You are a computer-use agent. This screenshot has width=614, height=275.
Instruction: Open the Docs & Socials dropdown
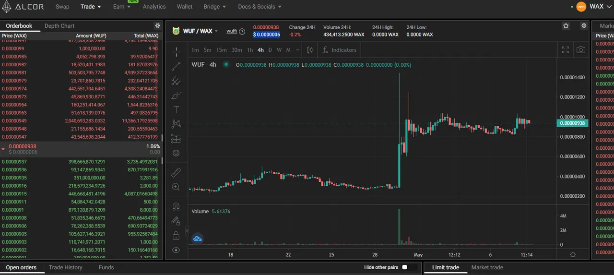click(x=260, y=7)
